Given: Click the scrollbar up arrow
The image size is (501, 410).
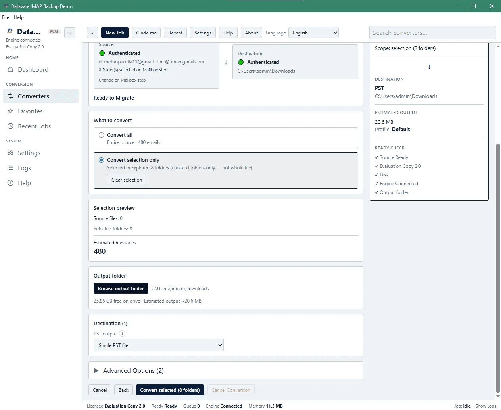Looking at the screenshot, I should tap(498, 46).
